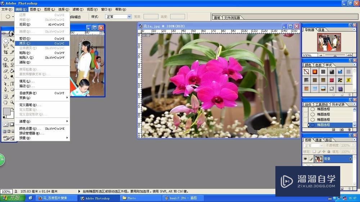Viewport: 360px width, 202px height.
Task: Select the Paint Bucket tool
Action: pyautogui.click(x=12, y=71)
